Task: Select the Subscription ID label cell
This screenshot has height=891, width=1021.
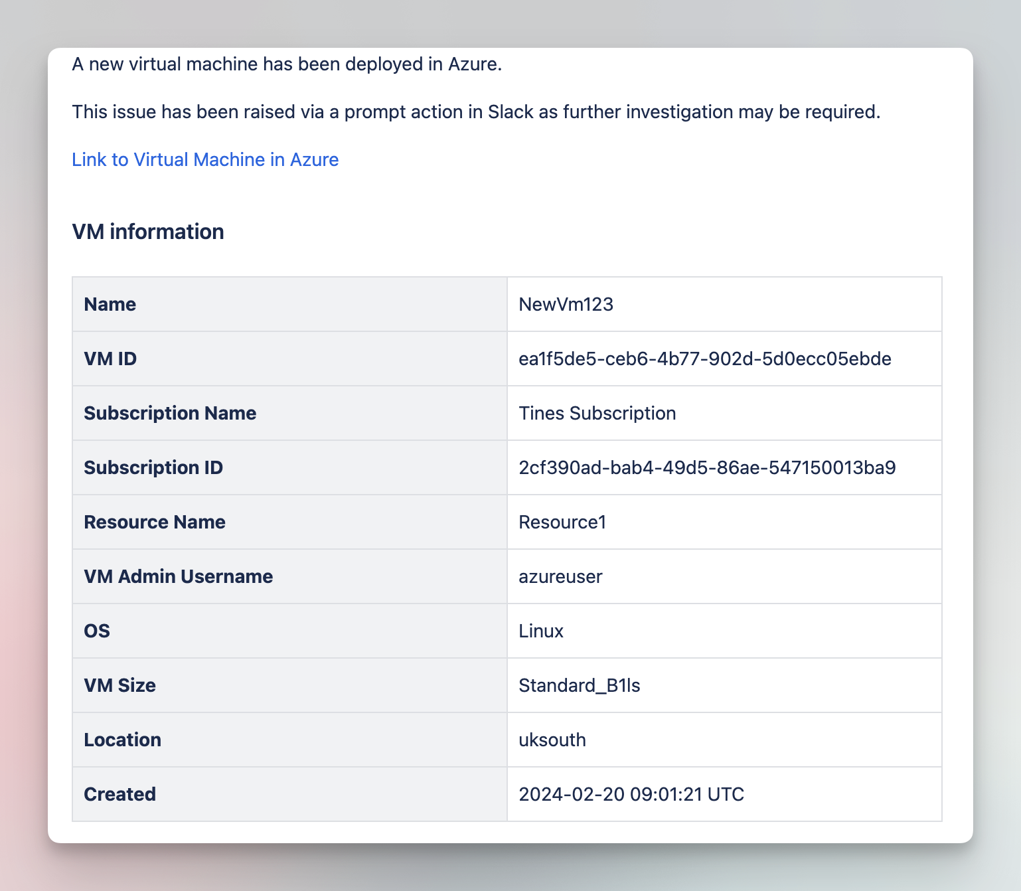Action: click(289, 467)
